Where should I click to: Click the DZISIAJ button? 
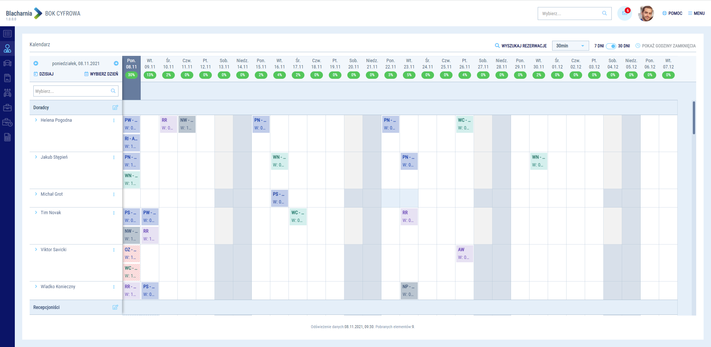click(44, 74)
